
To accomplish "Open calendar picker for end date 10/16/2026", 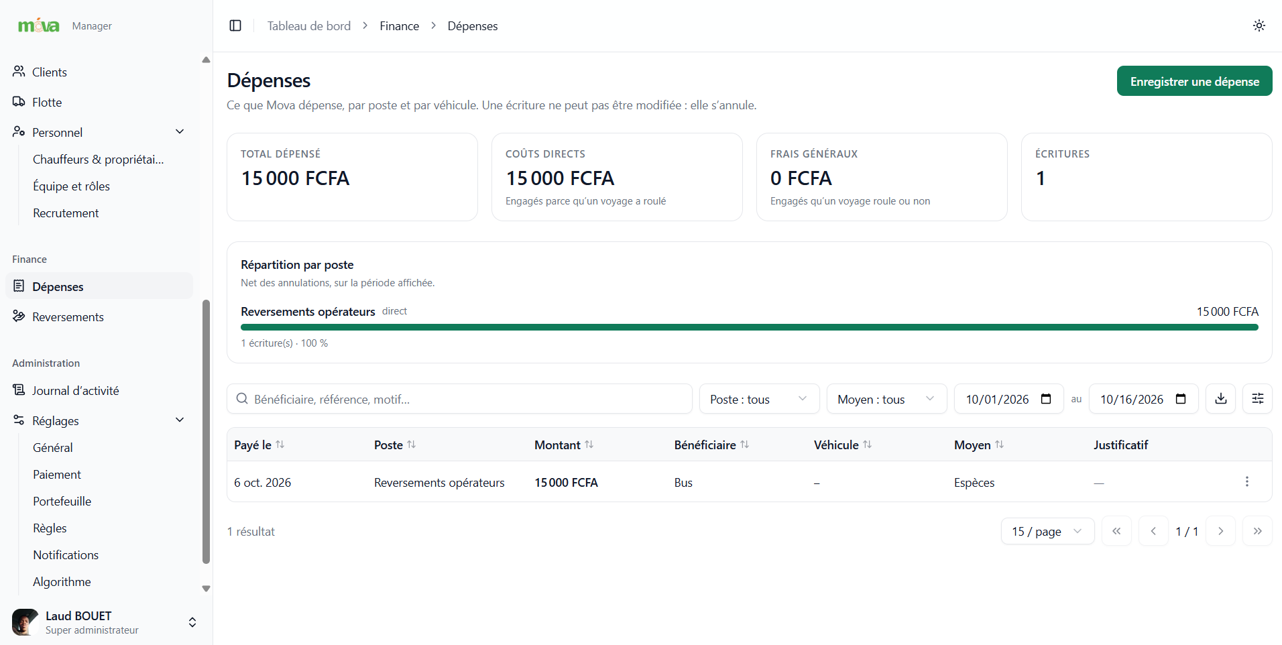I will (x=1181, y=399).
